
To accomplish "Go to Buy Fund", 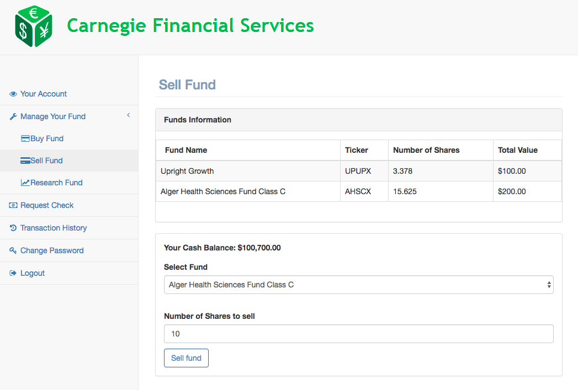I will pos(47,138).
